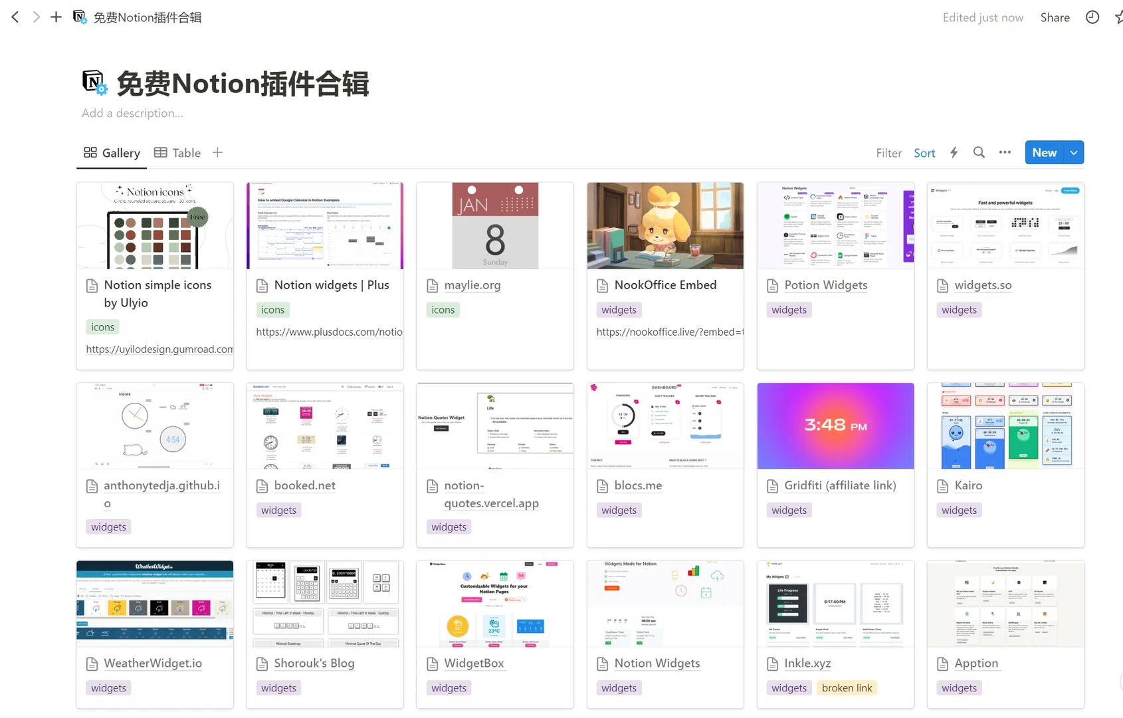The image size is (1123, 718).
Task: Add a new view with the plus icon
Action: tap(217, 152)
